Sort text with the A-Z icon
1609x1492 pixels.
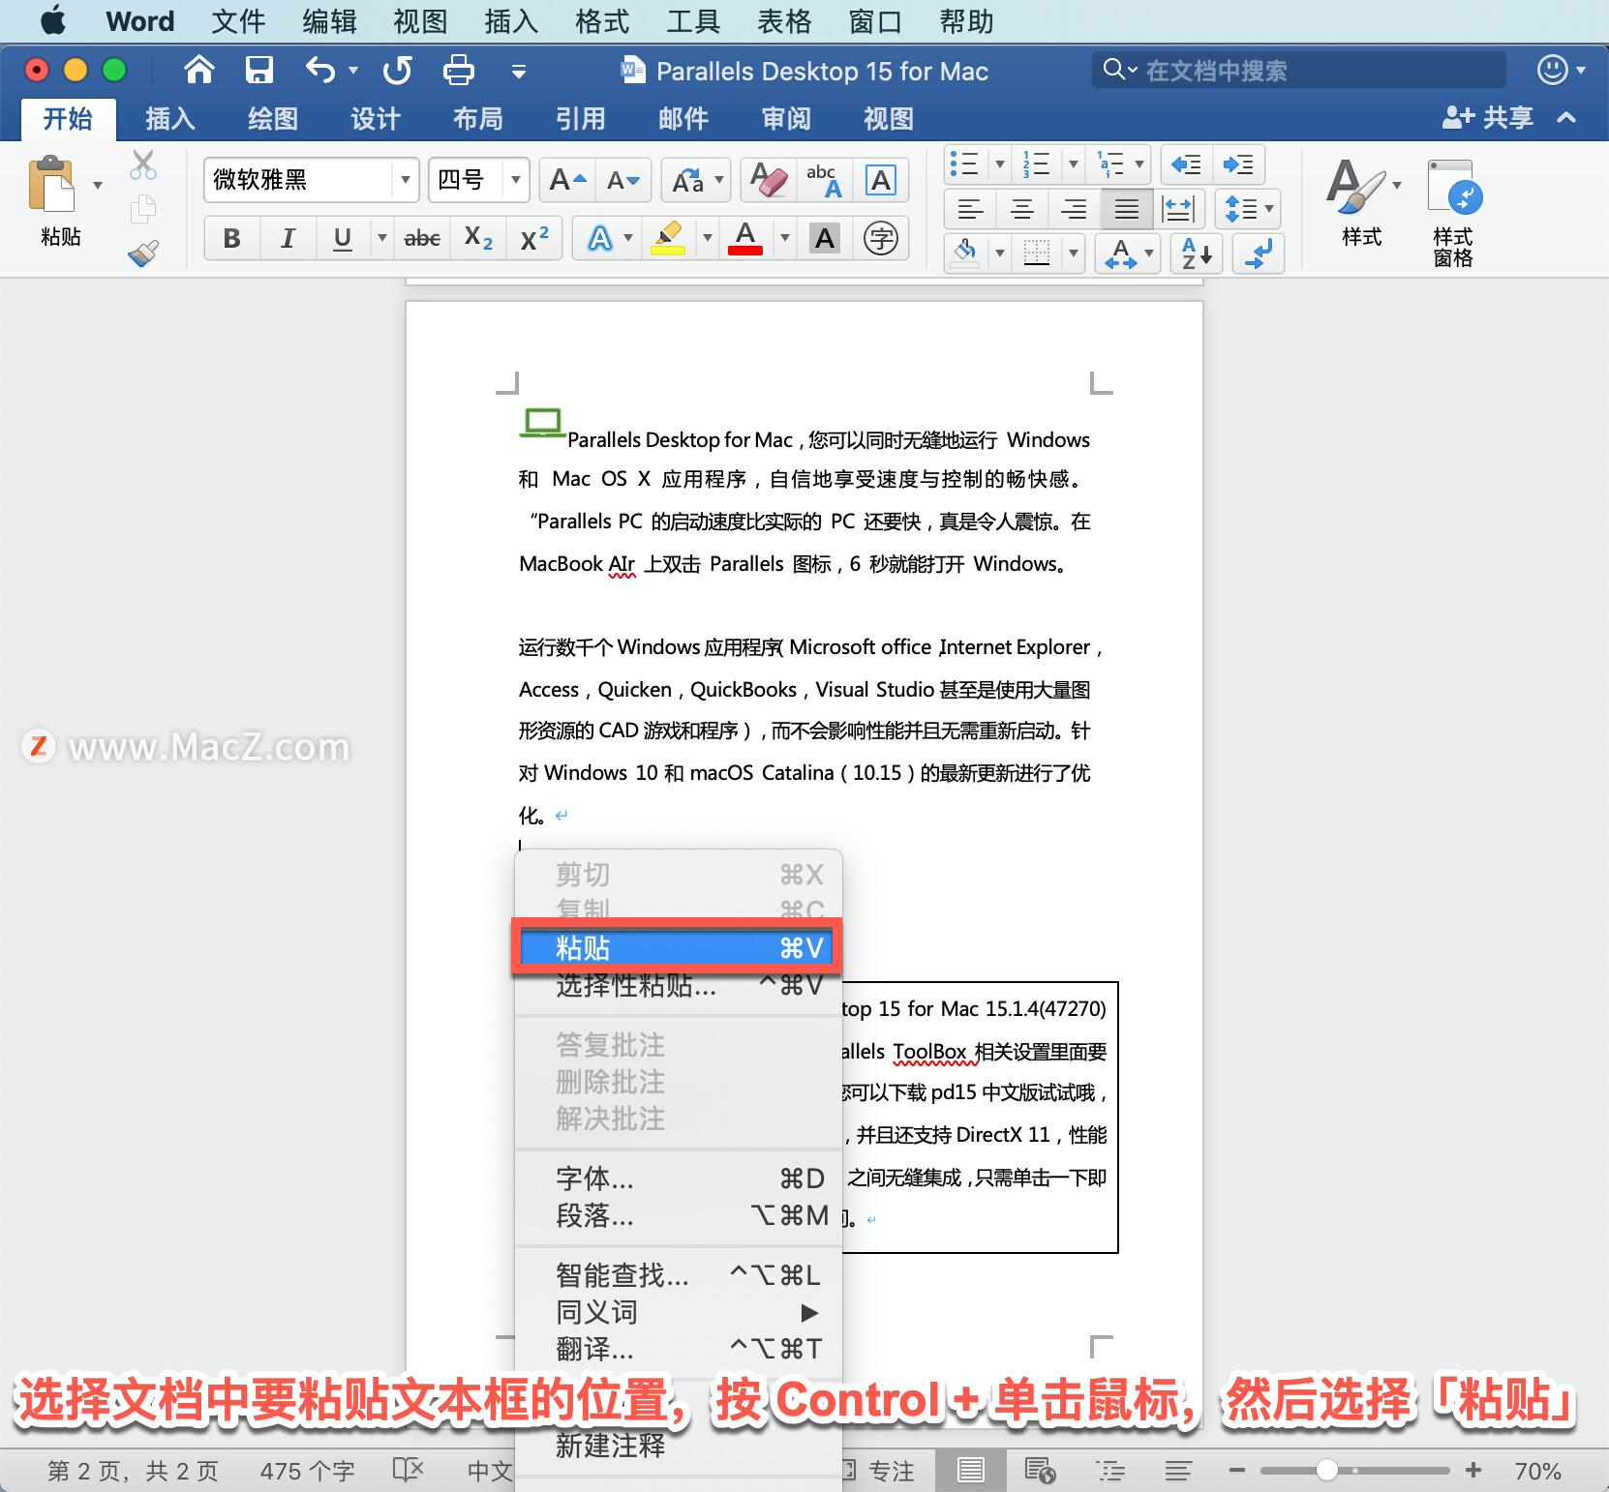(x=1197, y=254)
